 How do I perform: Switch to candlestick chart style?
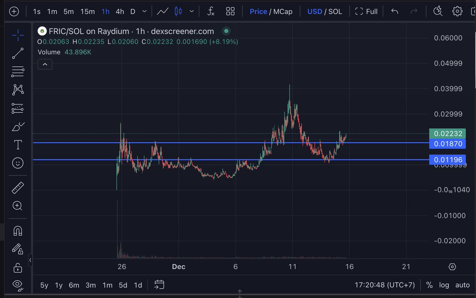[x=178, y=11]
